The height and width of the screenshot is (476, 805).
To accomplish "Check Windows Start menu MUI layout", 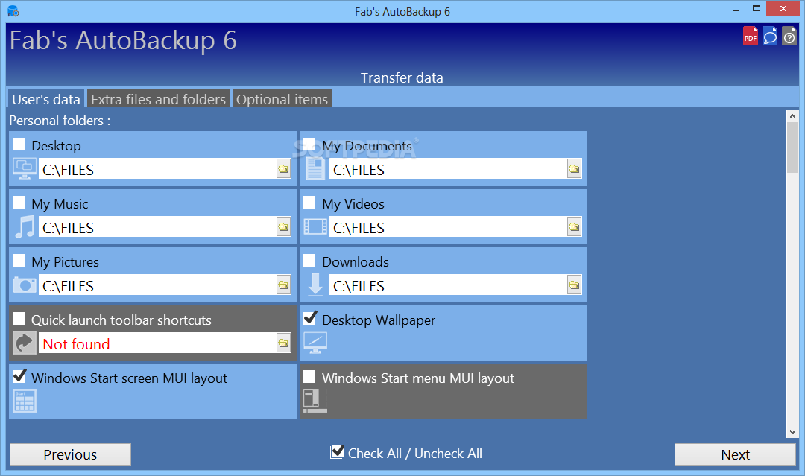I will click(x=309, y=376).
